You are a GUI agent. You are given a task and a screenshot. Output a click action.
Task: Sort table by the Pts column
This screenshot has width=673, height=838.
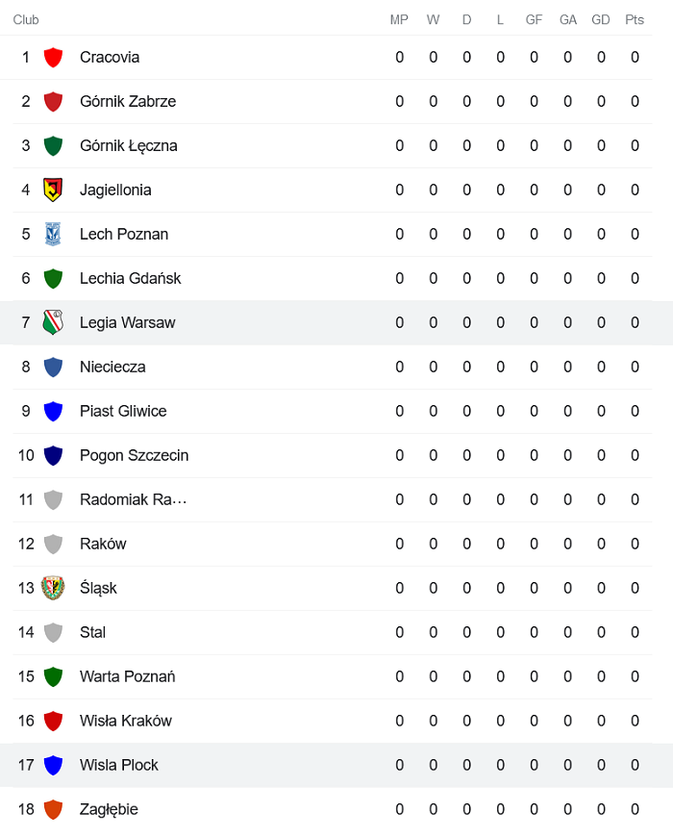635,19
